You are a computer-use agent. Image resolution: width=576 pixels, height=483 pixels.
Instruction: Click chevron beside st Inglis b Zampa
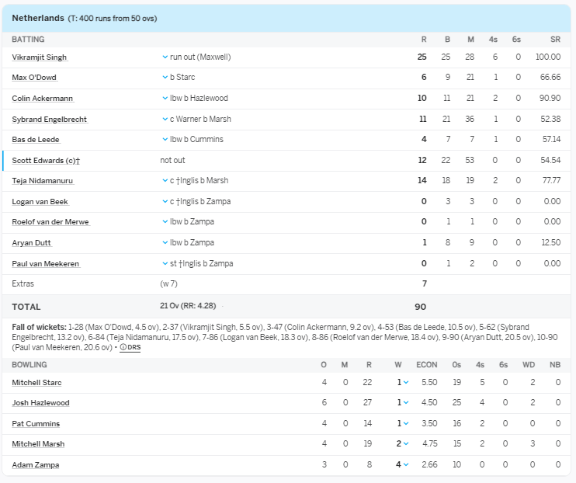pos(165,263)
